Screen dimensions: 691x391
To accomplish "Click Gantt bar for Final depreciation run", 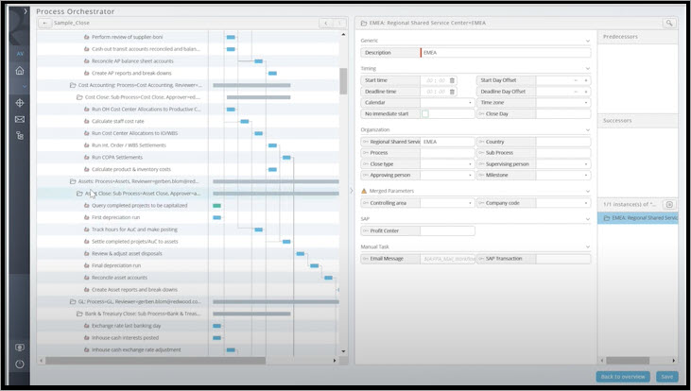I will (x=314, y=265).
